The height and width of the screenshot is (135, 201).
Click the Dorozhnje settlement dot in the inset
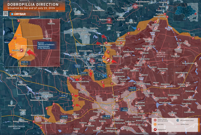(x=47, y=36)
